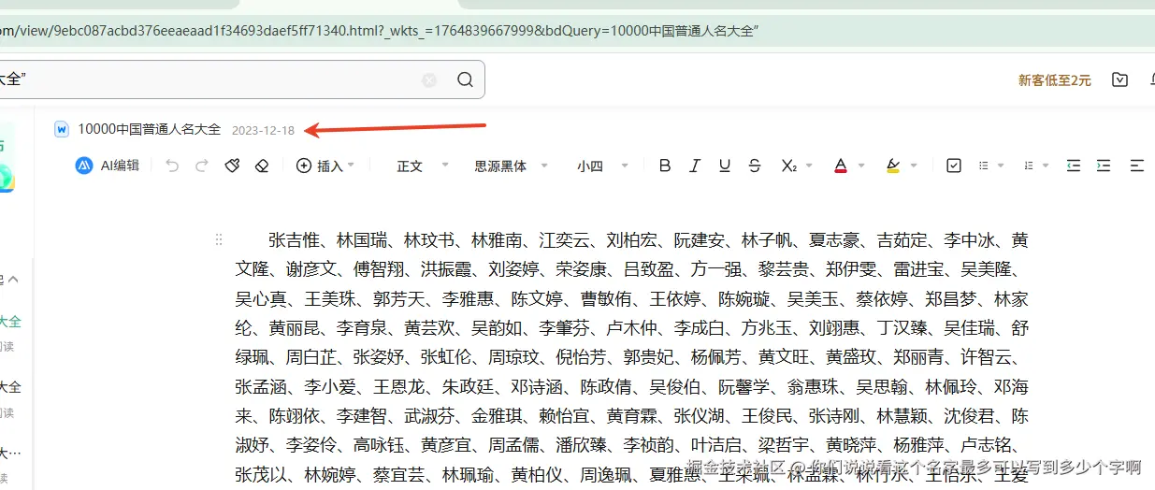Image resolution: width=1155 pixels, height=490 pixels.
Task: Click the name 陈翊依 in the document
Action: tap(294, 418)
